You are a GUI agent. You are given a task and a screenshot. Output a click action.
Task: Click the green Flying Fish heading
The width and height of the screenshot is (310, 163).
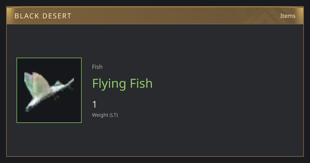tap(122, 84)
